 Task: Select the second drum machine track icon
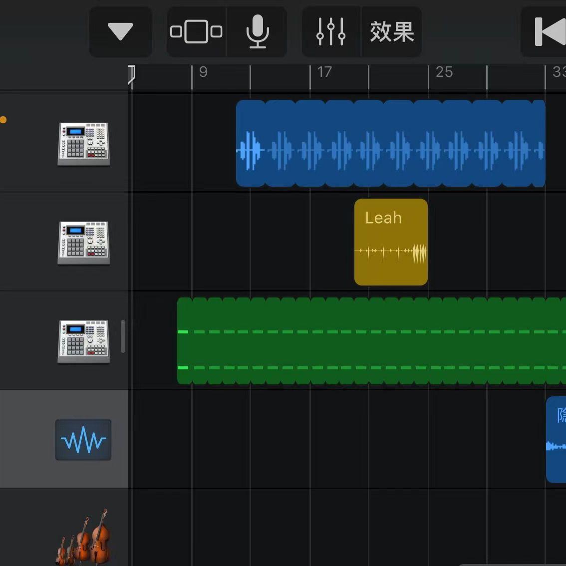(83, 243)
